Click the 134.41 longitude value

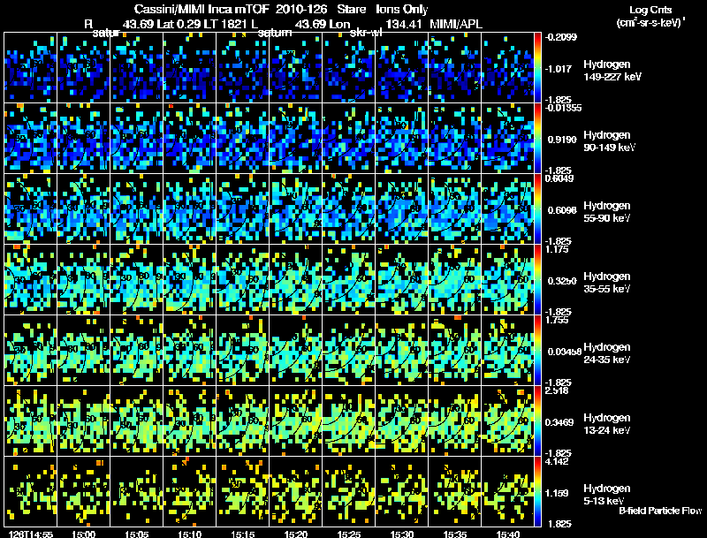point(404,24)
